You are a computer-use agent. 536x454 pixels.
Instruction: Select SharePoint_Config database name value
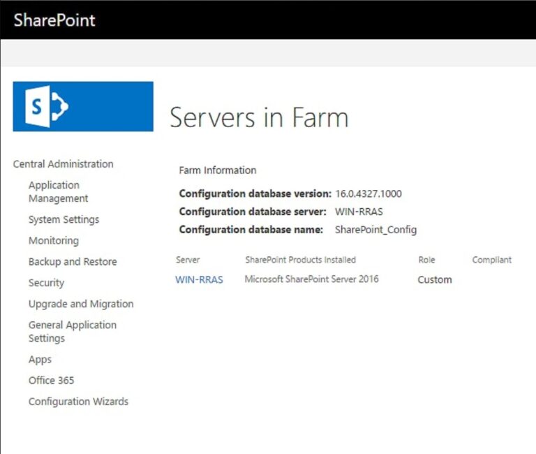[376, 230]
